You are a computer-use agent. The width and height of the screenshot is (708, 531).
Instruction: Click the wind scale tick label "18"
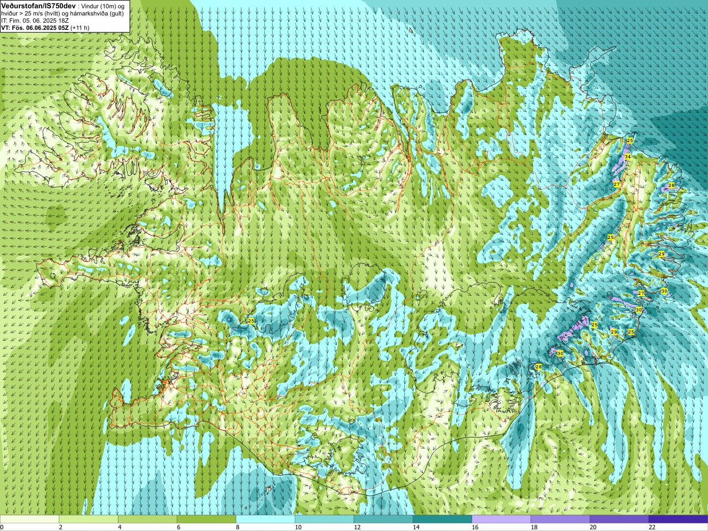click(x=534, y=527)
